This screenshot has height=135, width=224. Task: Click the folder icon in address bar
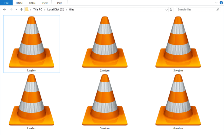[27, 9]
